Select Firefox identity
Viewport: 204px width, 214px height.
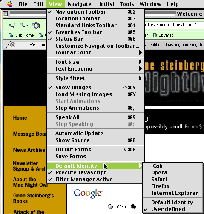[173, 186]
